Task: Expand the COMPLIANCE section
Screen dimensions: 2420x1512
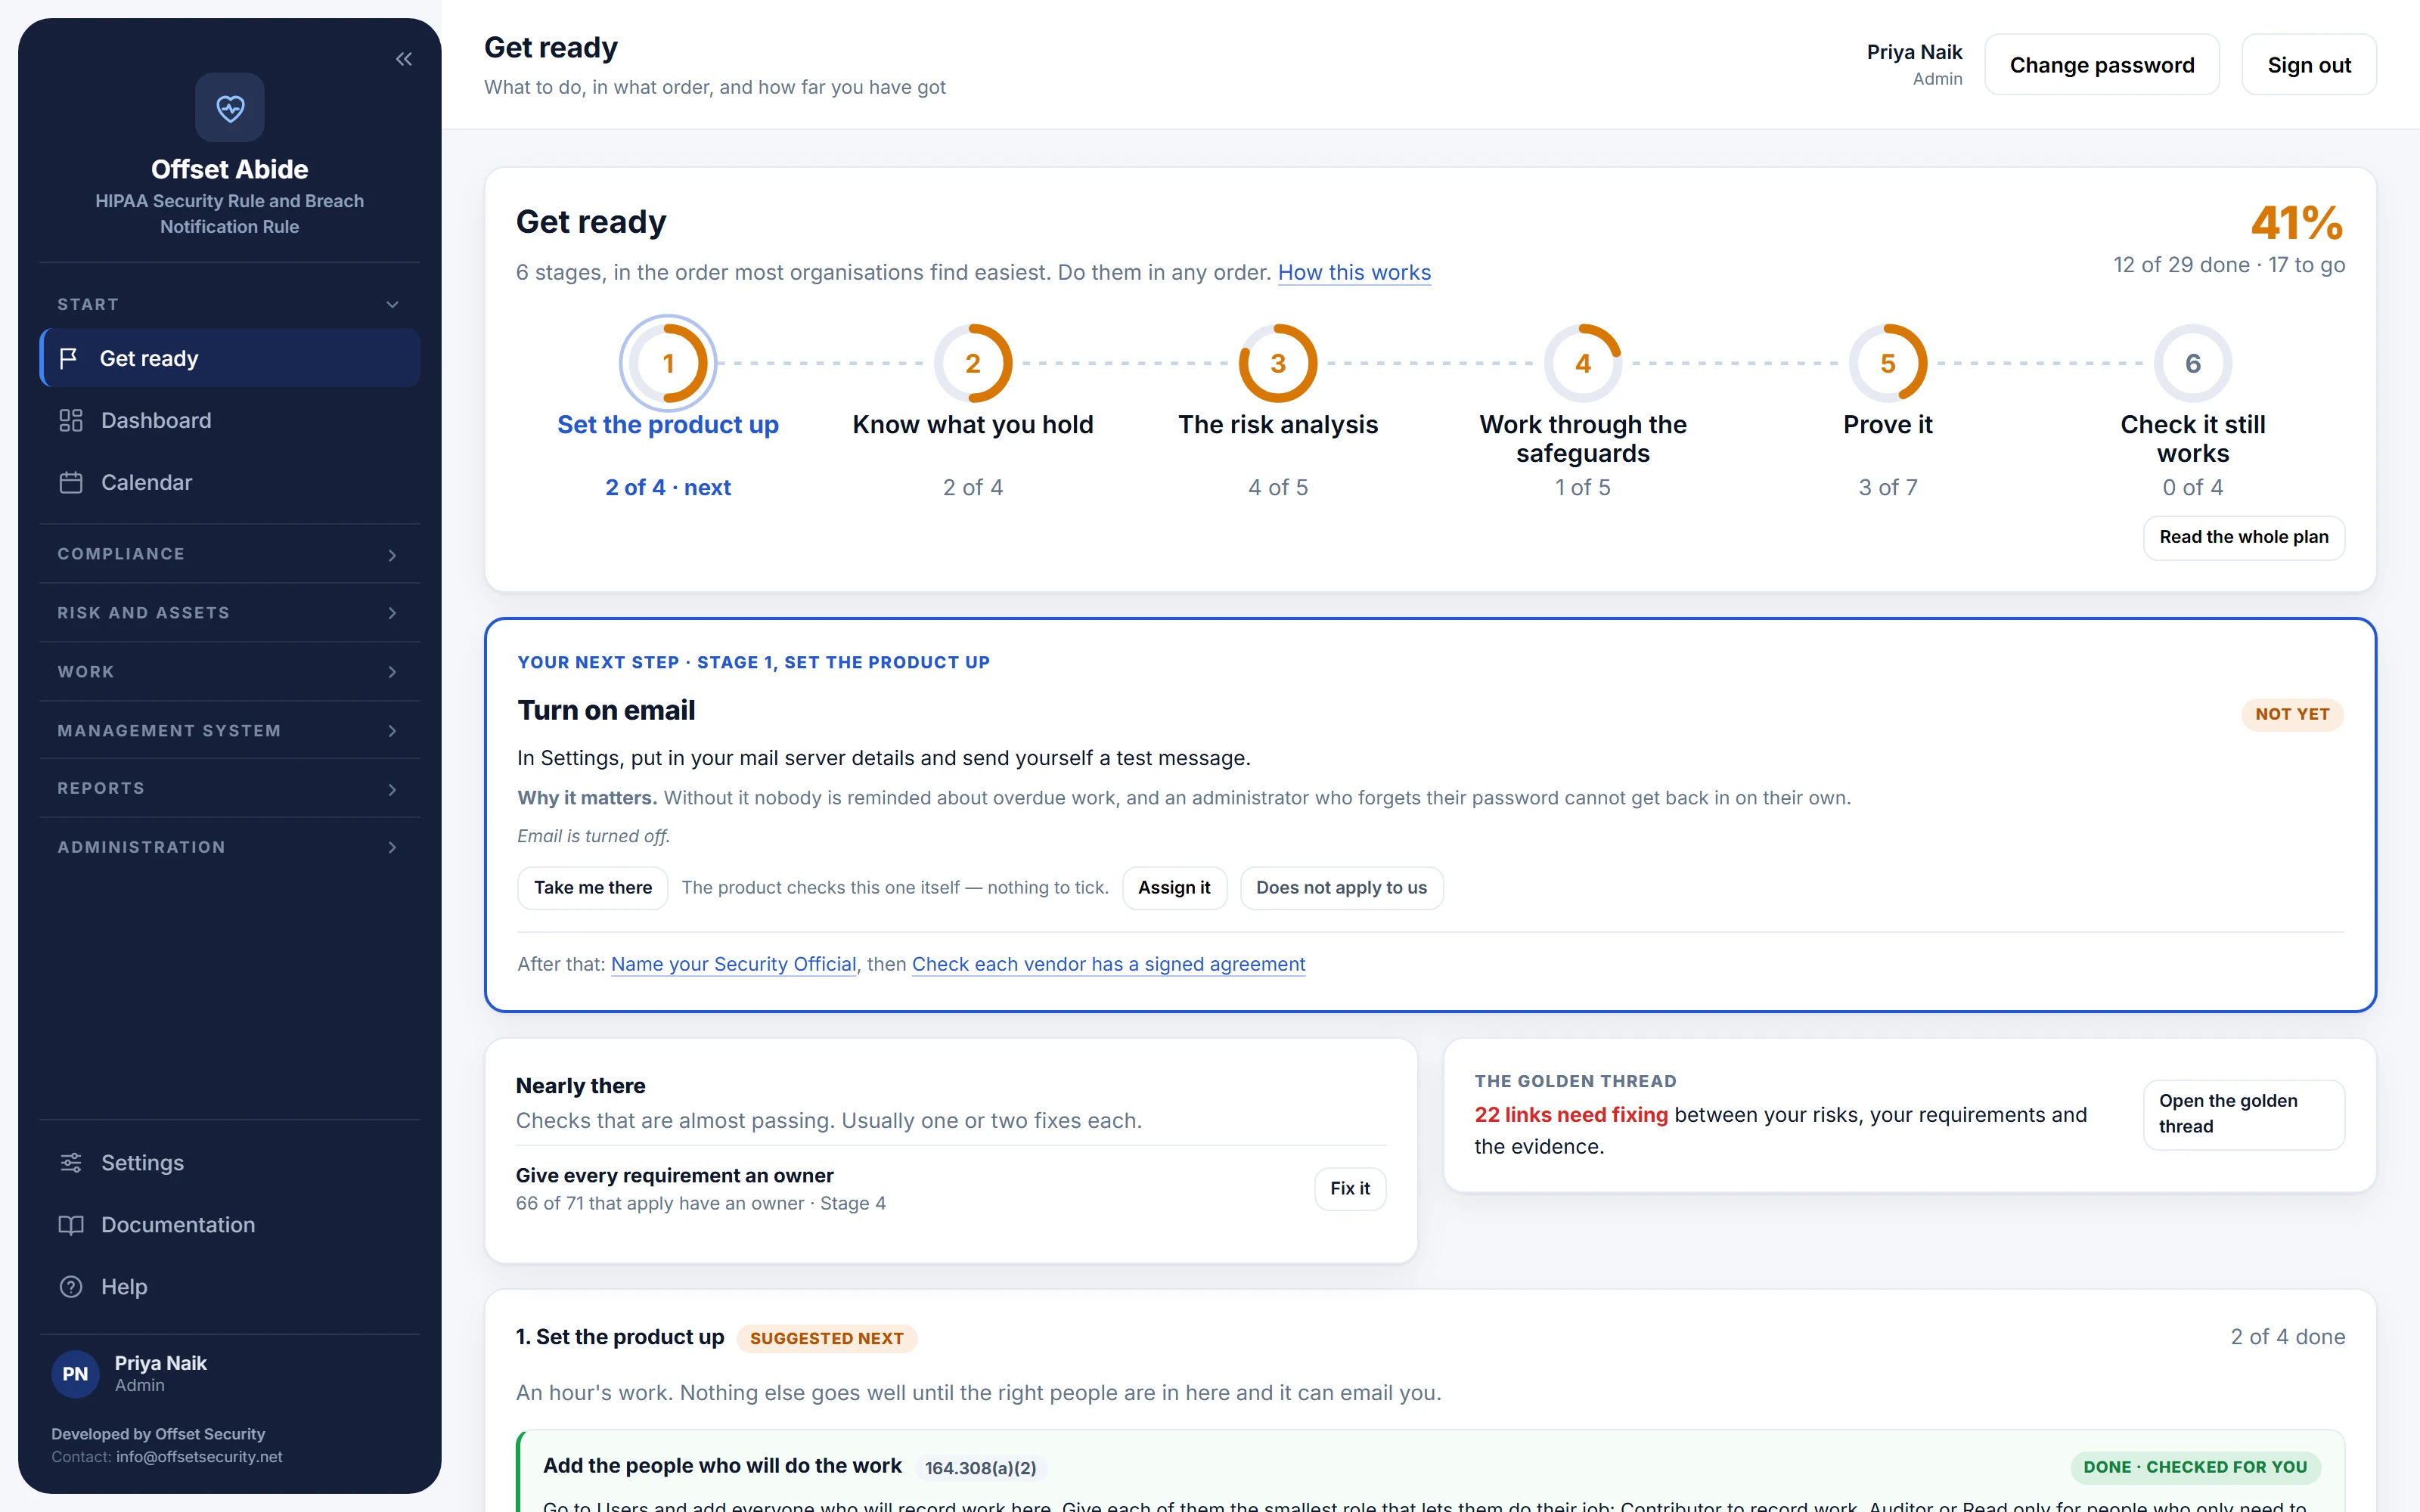Action: point(229,554)
